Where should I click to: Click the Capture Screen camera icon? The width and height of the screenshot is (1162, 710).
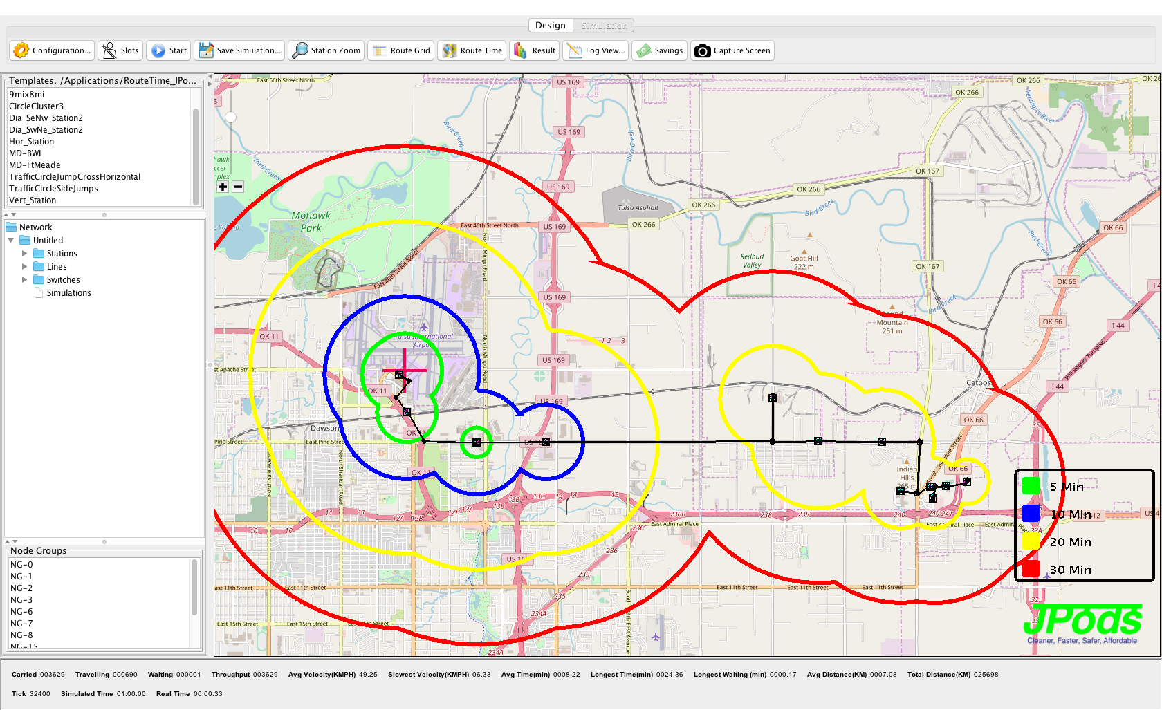703,50
